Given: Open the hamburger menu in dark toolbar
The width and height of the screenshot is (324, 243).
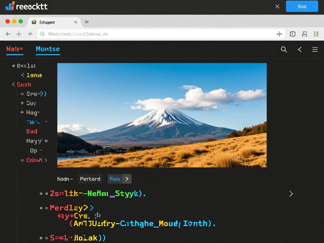Looking at the screenshot, I should coord(315,49).
